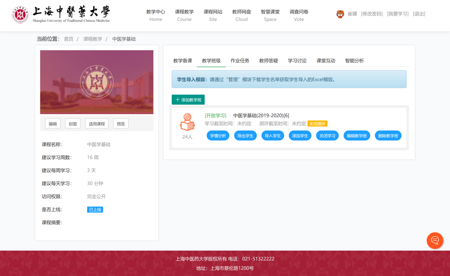Screen dimensions: 450x276
Task: Go to 课程教学 Course in top menu
Action: [x=184, y=15]
